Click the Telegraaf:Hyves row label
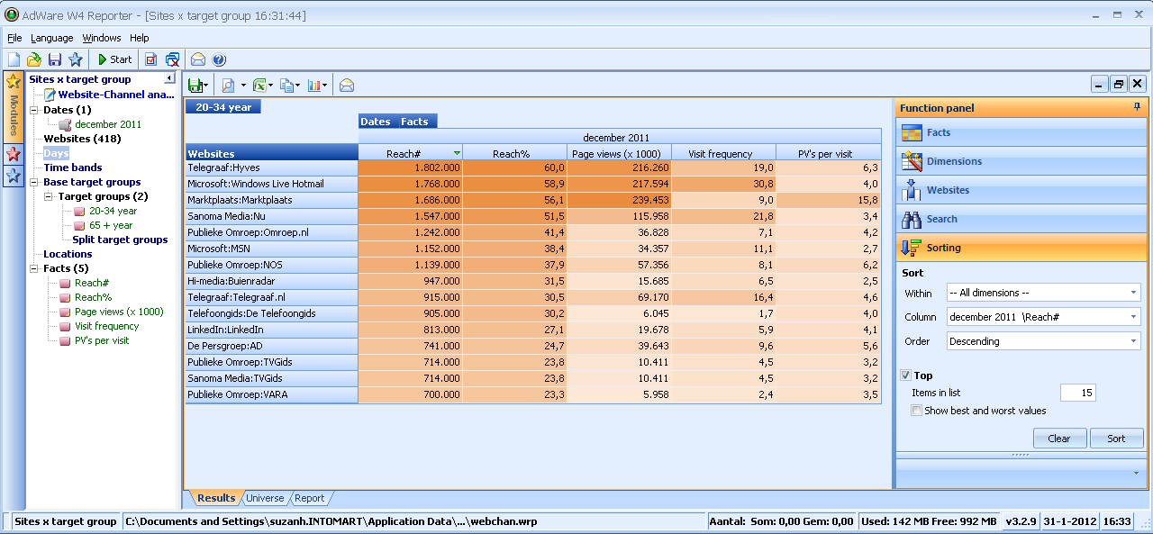The width and height of the screenshot is (1153, 534). (272, 167)
